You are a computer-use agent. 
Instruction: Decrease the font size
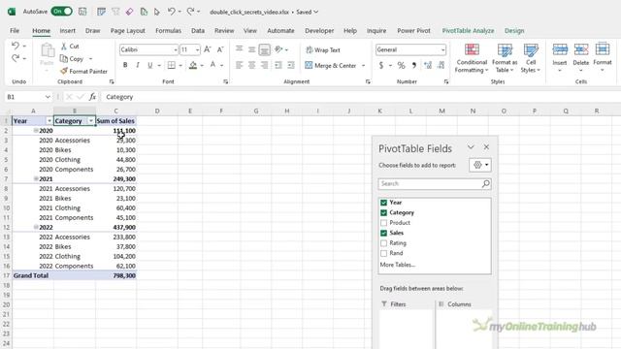click(x=220, y=49)
